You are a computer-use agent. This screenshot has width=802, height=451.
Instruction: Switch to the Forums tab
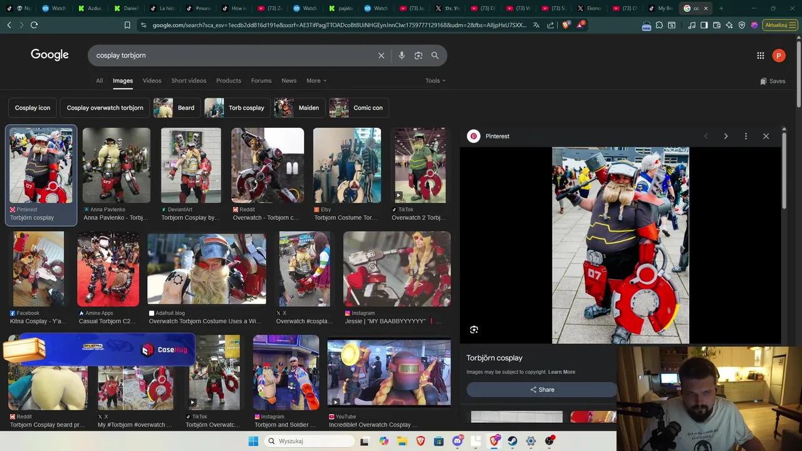pyautogui.click(x=261, y=81)
